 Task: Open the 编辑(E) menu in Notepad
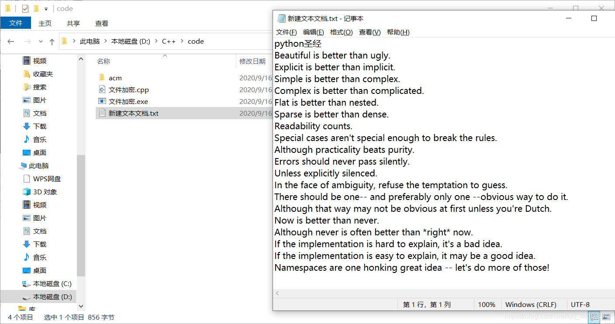[x=314, y=32]
